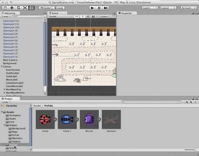The width and height of the screenshot is (199, 156).
Task: Open Hierarchy Create dropdown
Action: pyautogui.click(x=5, y=16)
